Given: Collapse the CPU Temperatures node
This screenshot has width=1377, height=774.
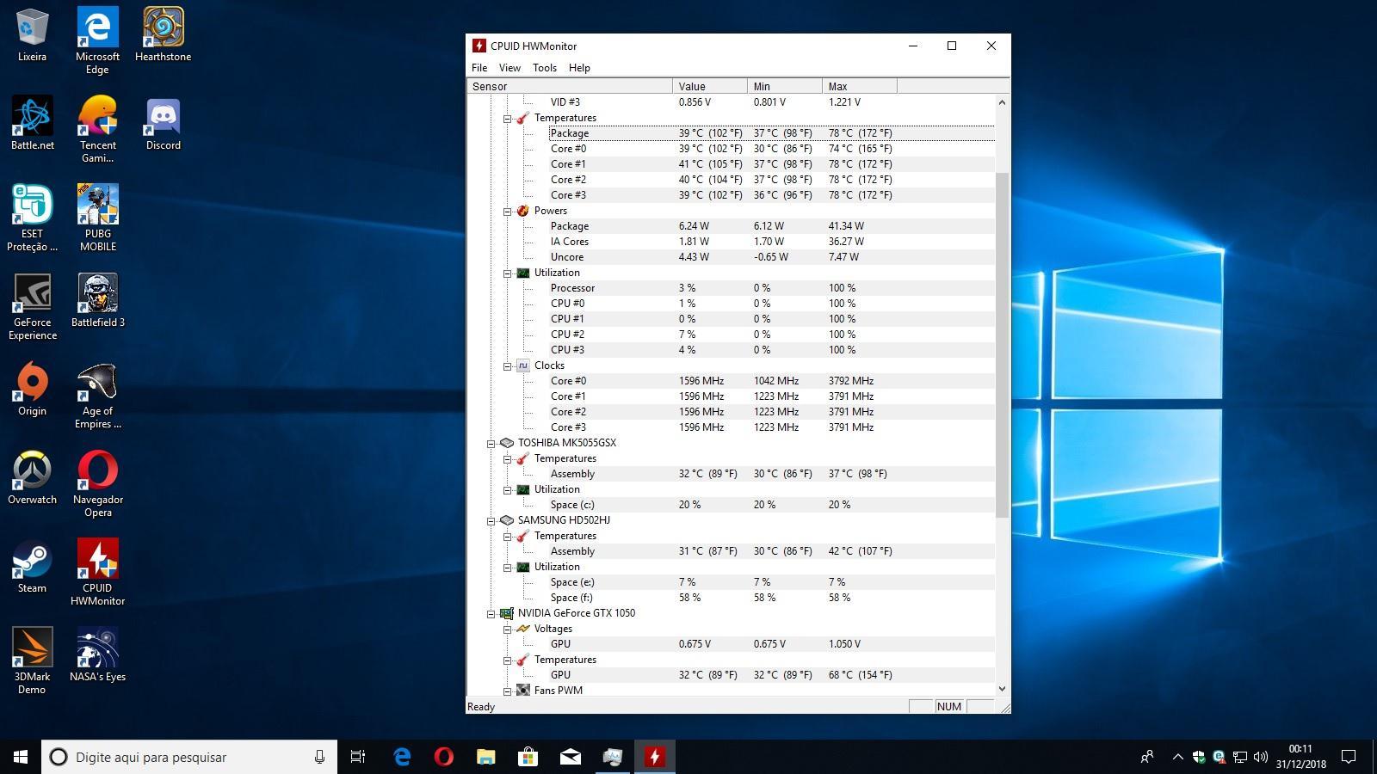Looking at the screenshot, I should tap(507, 119).
